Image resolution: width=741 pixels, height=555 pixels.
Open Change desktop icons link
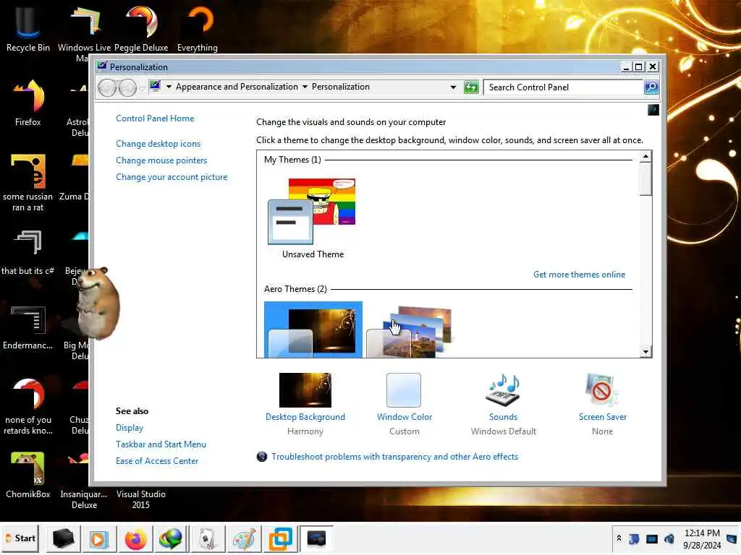(x=158, y=144)
